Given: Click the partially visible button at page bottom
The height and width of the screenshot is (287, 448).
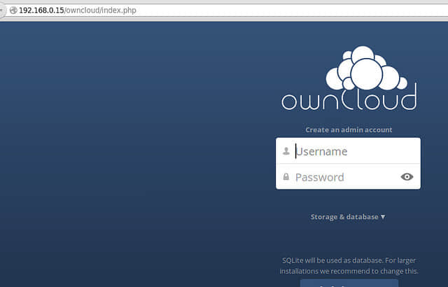Looking at the screenshot, I should click(349, 283).
